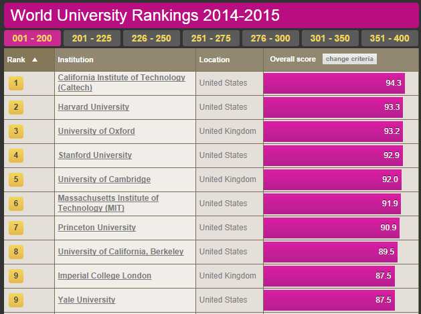The width and height of the screenshot is (421, 314).
Task: Open the Stanford University link
Action: (x=95, y=155)
